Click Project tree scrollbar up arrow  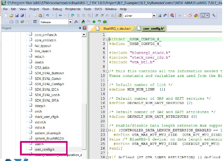pyautogui.click(x=84, y=35)
